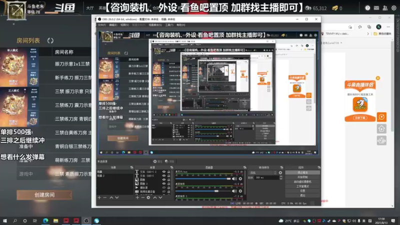This screenshot has width=400, height=225.
Task: Click the 停止推流 button
Action: (302, 172)
